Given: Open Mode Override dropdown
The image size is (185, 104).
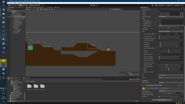Looking at the screenshot, I should [171, 26].
